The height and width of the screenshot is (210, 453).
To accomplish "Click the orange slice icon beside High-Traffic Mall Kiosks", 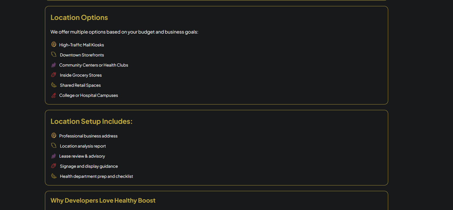I will point(54,44).
